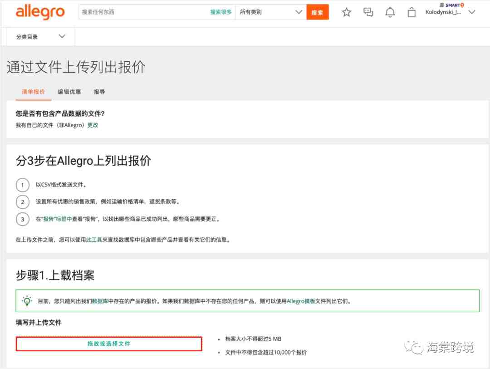Image resolution: width=490 pixels, height=369 pixels.
Task: Switch to 报导 tab
Action: pyautogui.click(x=99, y=92)
